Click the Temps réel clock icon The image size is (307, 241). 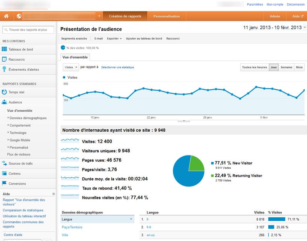tap(5, 91)
